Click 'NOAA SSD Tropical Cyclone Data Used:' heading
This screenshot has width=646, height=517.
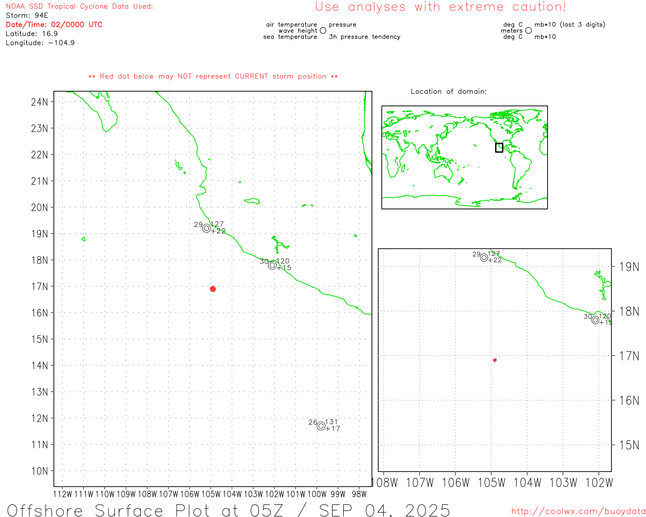[79, 7]
